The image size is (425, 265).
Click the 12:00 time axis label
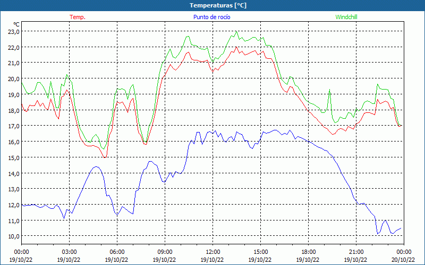pos(212,252)
